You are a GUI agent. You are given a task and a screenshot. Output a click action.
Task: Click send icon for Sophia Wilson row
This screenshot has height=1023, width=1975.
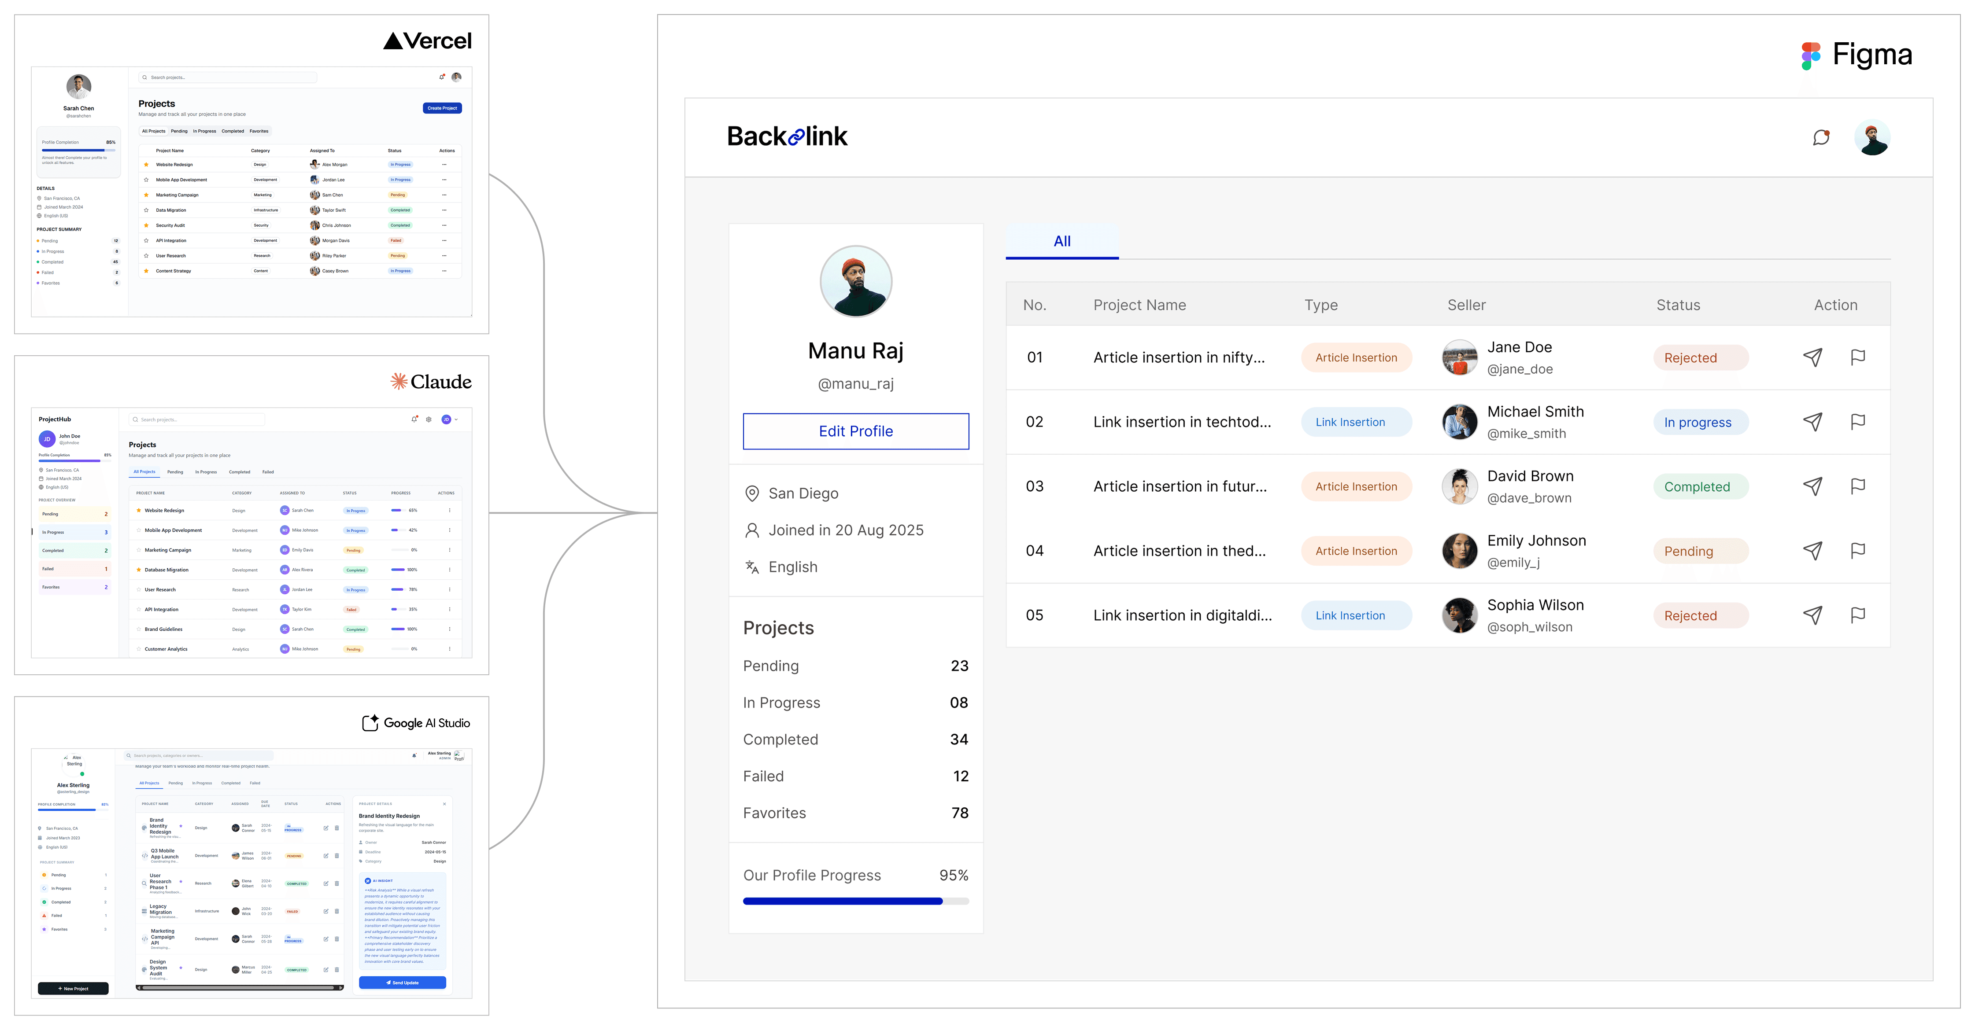1812,615
